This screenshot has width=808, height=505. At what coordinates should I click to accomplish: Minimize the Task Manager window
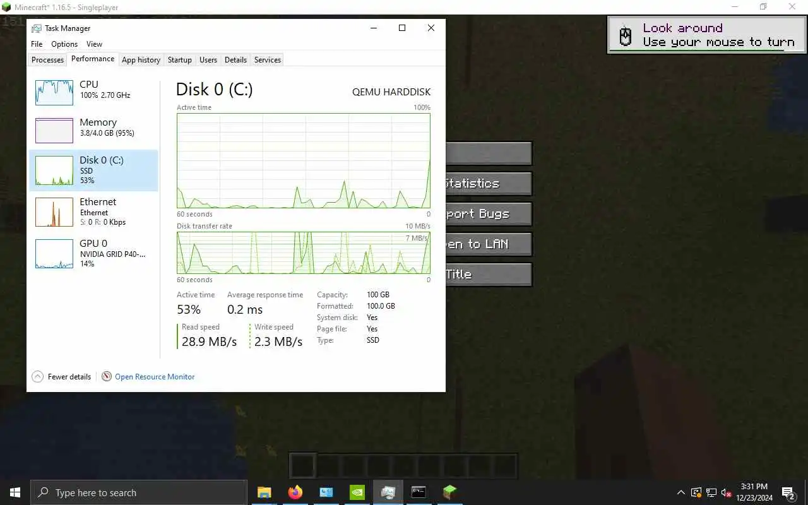click(373, 28)
